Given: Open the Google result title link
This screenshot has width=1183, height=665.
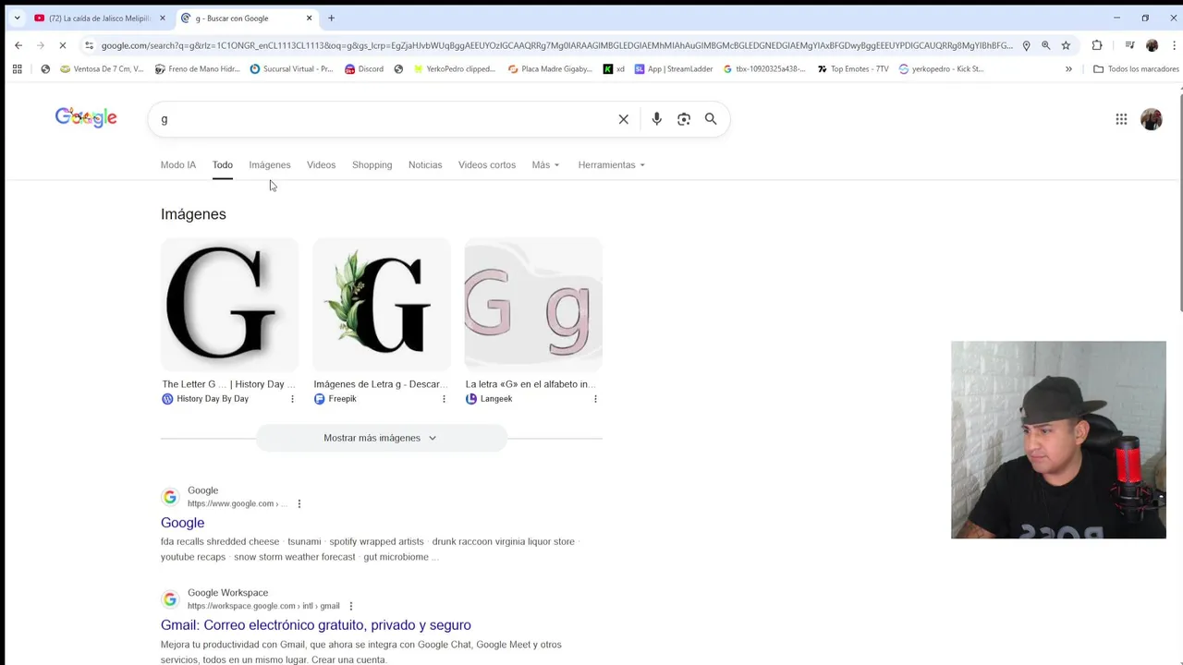Looking at the screenshot, I should (x=182, y=523).
